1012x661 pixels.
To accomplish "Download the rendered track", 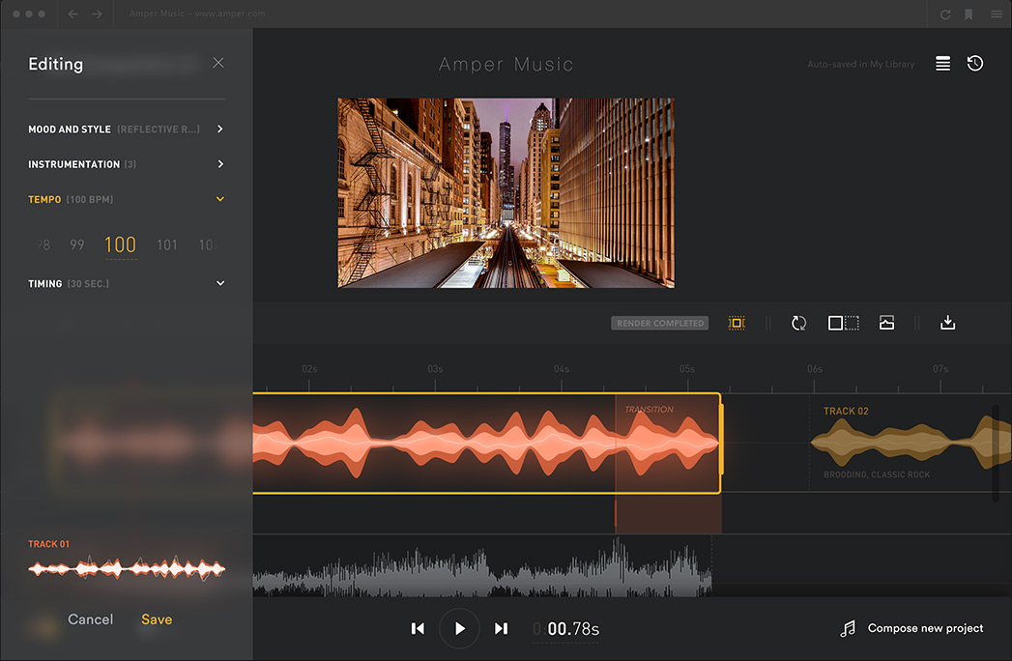I will (x=947, y=322).
